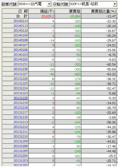This screenshot has height=167, width=118.
Task: Open the date link 20131231
Action: [21, 64]
